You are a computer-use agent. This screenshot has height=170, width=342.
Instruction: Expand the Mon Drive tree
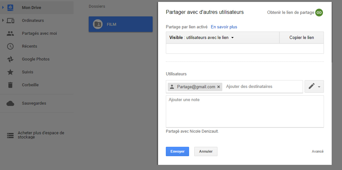pyautogui.click(x=3, y=7)
